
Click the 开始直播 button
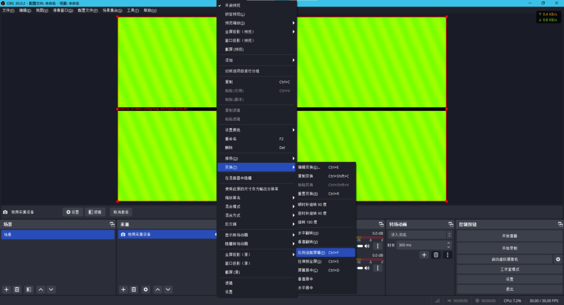pyautogui.click(x=509, y=236)
